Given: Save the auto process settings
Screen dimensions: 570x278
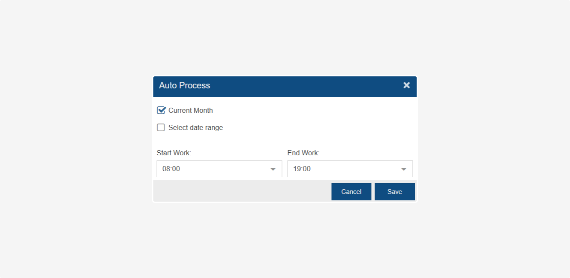Looking at the screenshot, I should click(394, 192).
